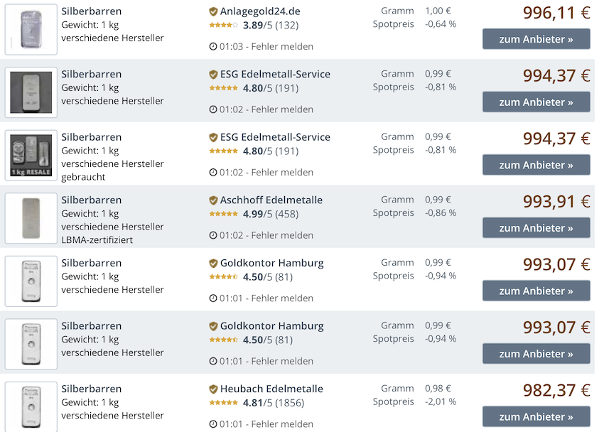604x432 pixels.
Task: Open the Heubach Edelmetalle dealer link
Action: click(x=271, y=389)
